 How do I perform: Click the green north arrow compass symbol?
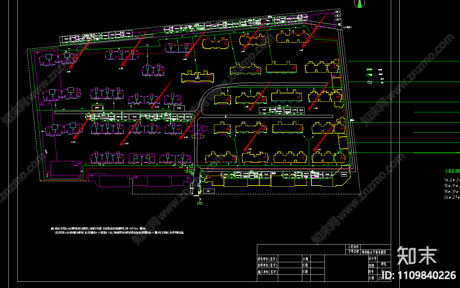coord(359,3)
